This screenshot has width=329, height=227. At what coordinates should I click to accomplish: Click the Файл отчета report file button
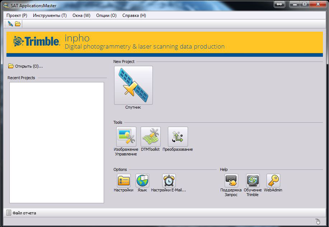22,213
